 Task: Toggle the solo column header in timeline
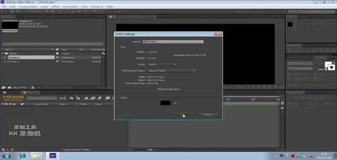(x=10, y=104)
